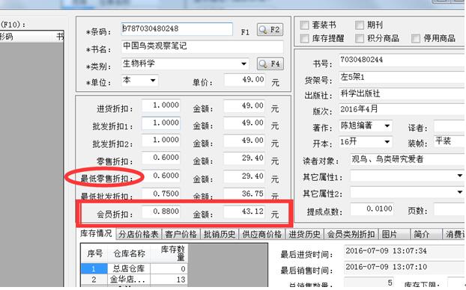This screenshot has height=290, width=466.
Task: Select the 金华店 warehouse row
Action: [x=134, y=279]
